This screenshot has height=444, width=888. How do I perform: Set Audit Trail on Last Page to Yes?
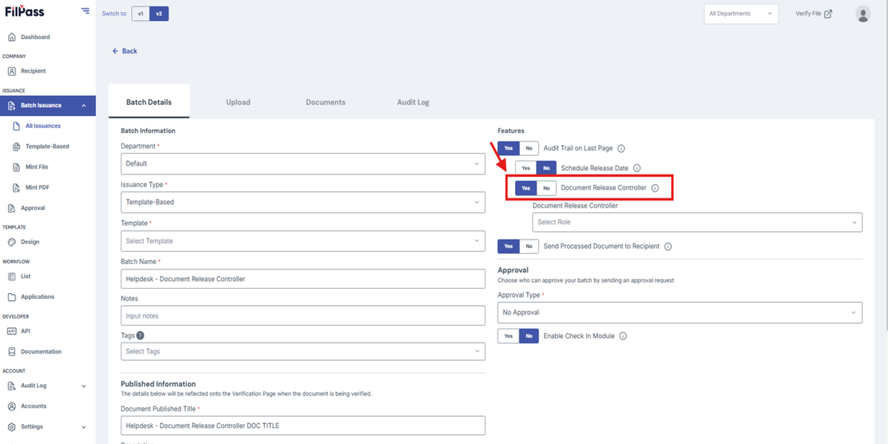[x=508, y=148]
